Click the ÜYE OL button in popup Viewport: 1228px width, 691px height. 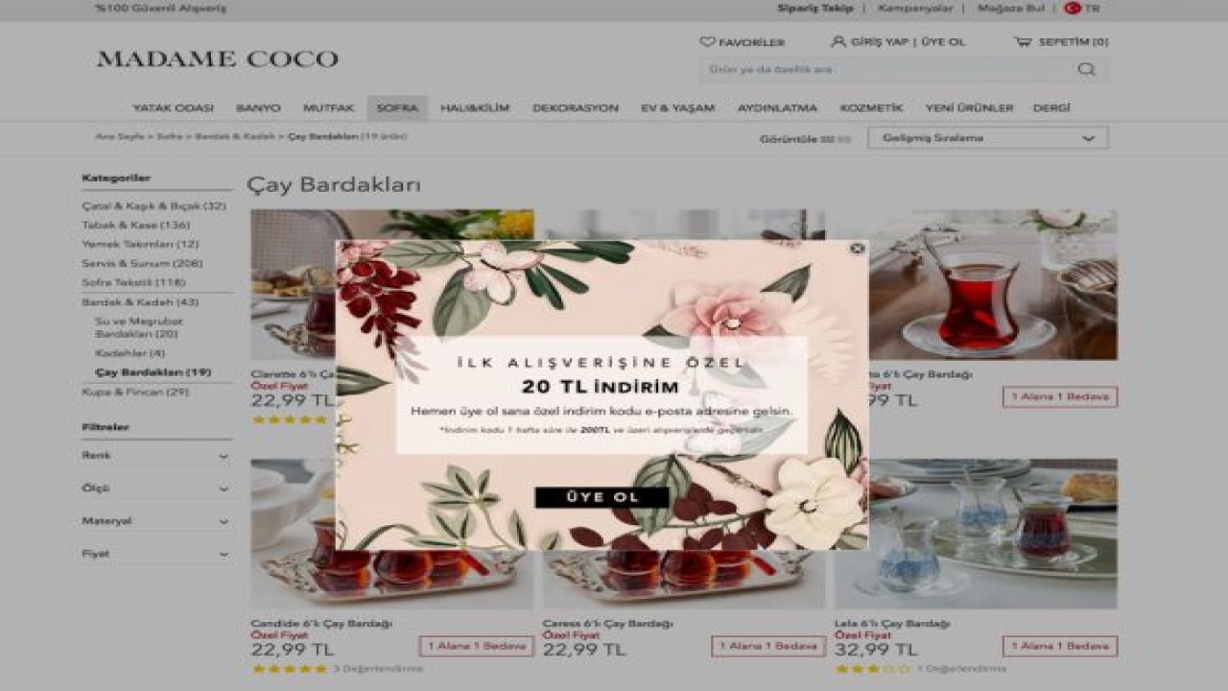[602, 497]
